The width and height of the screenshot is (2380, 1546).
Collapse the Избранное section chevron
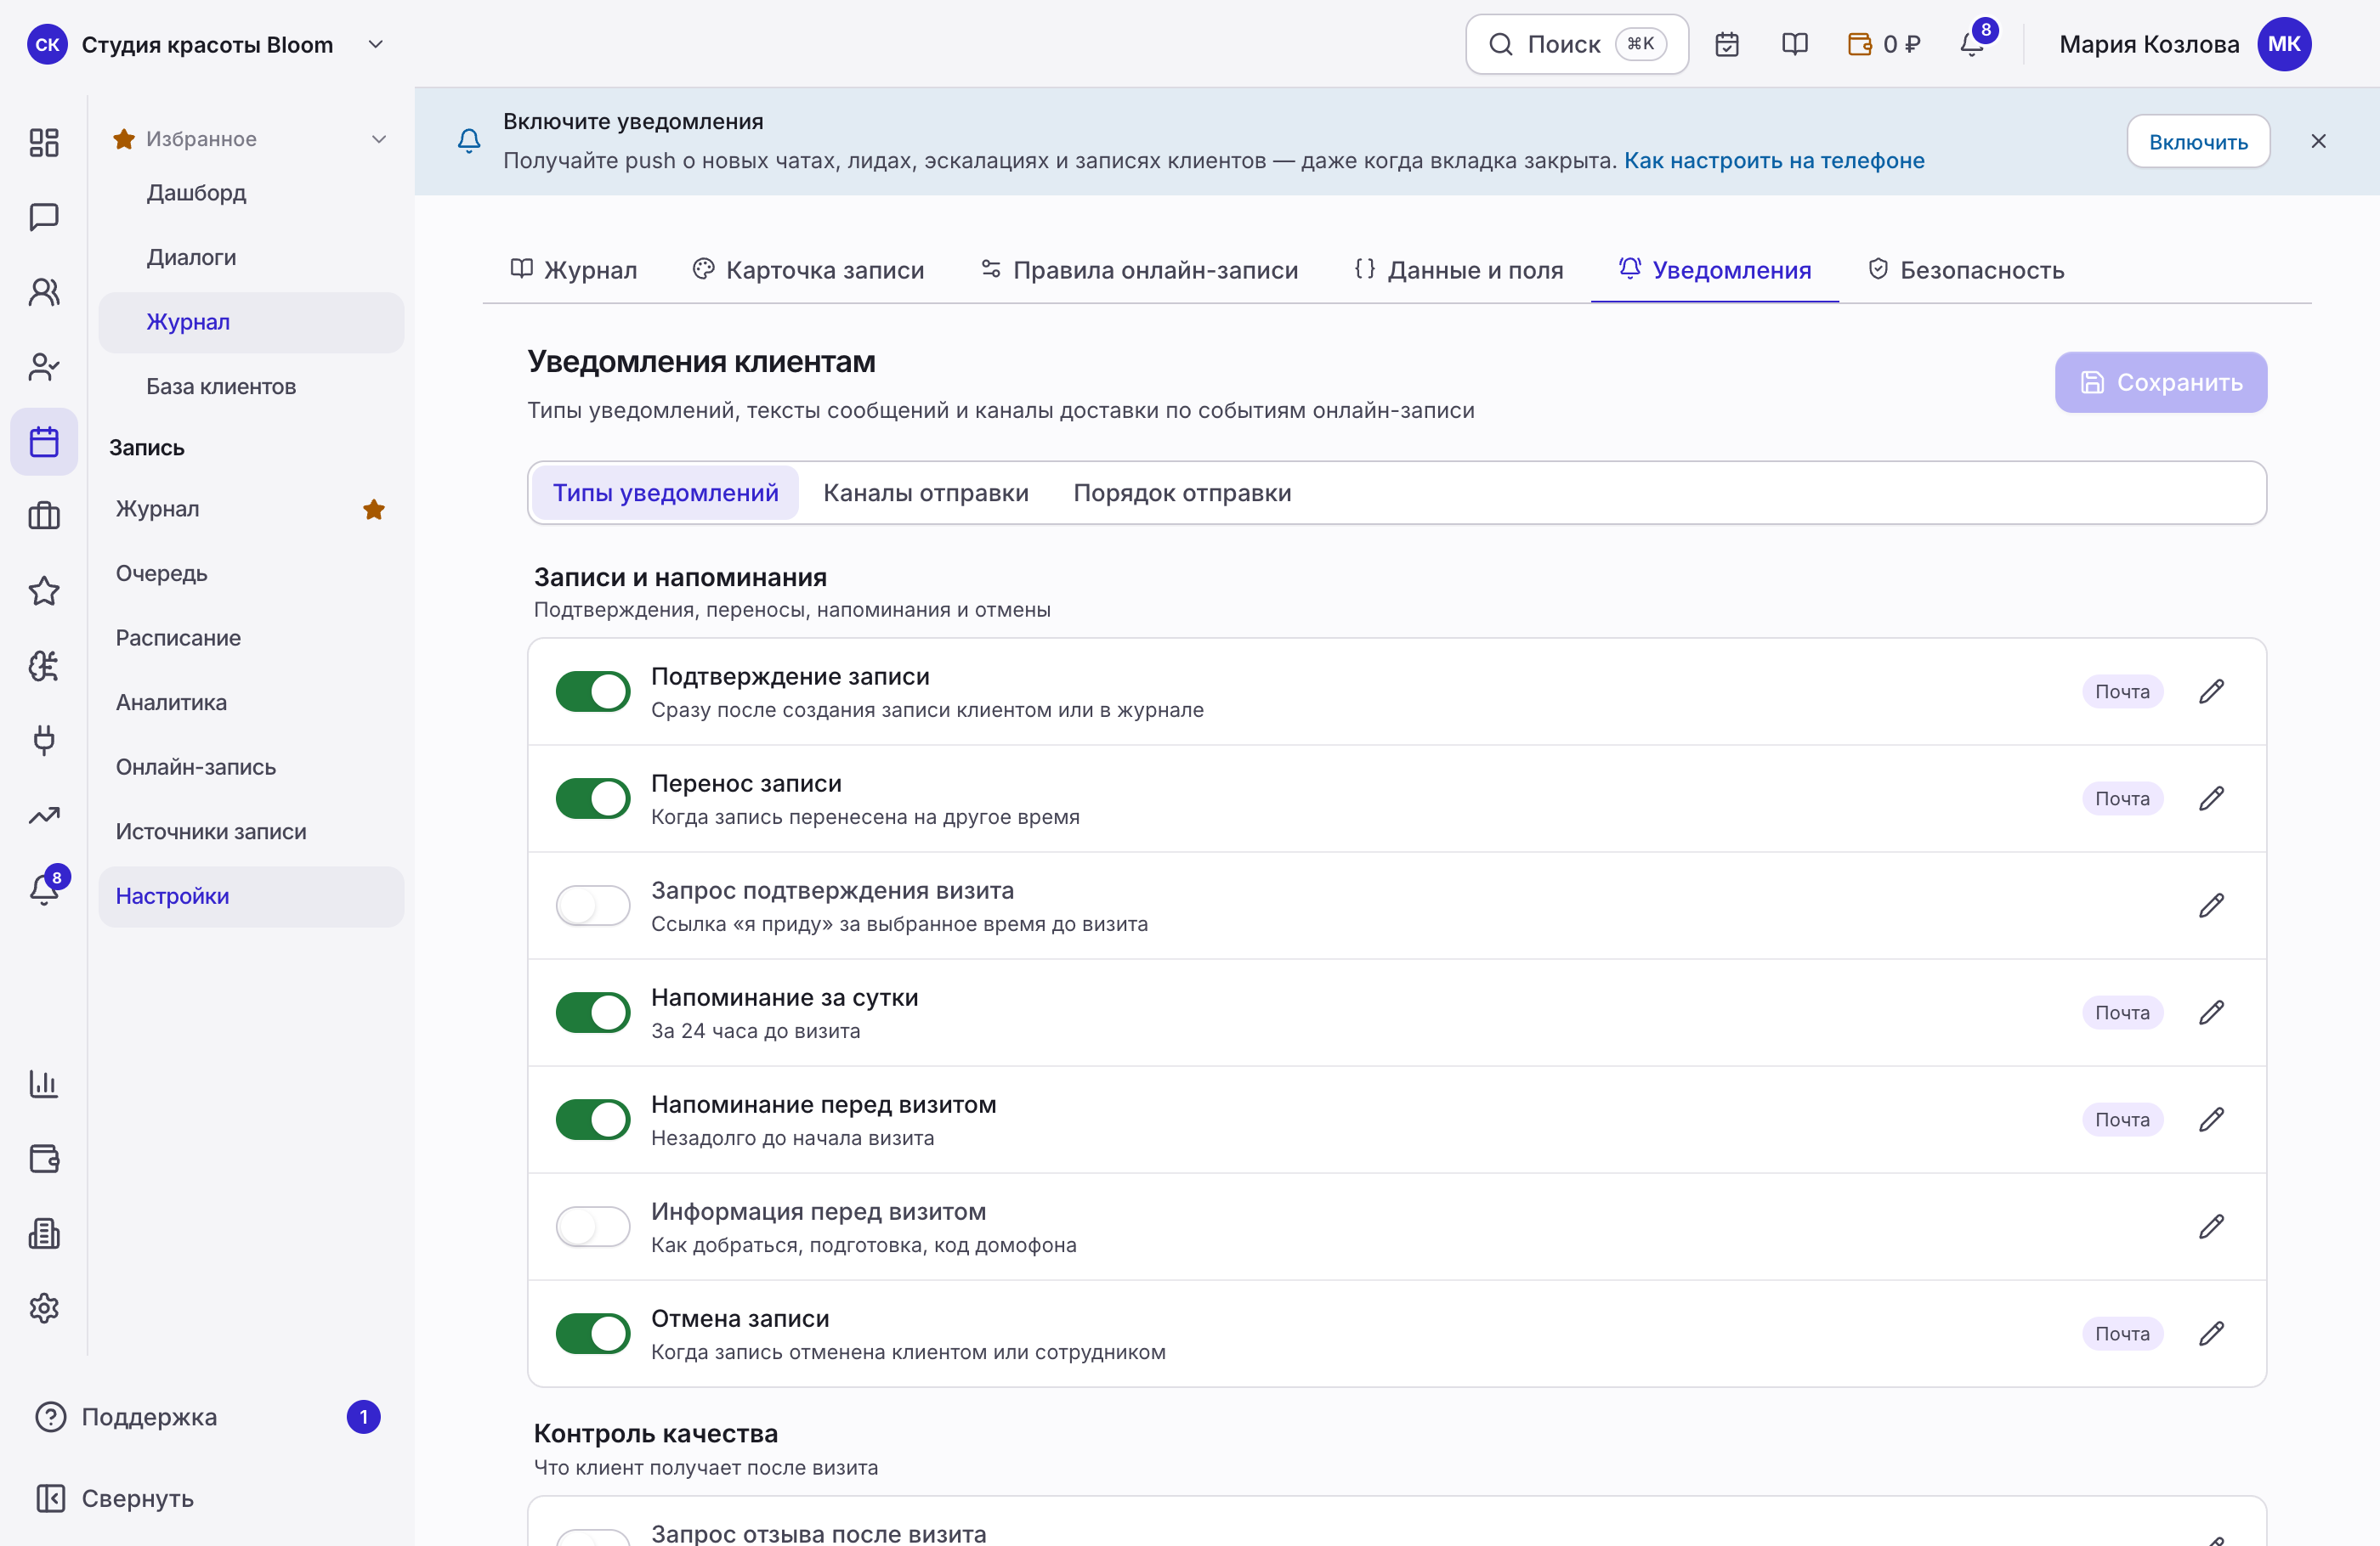pyautogui.click(x=379, y=139)
